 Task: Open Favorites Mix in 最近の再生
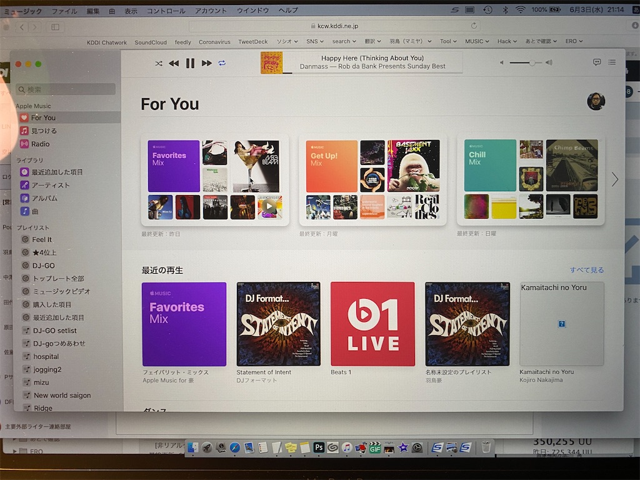(x=184, y=324)
